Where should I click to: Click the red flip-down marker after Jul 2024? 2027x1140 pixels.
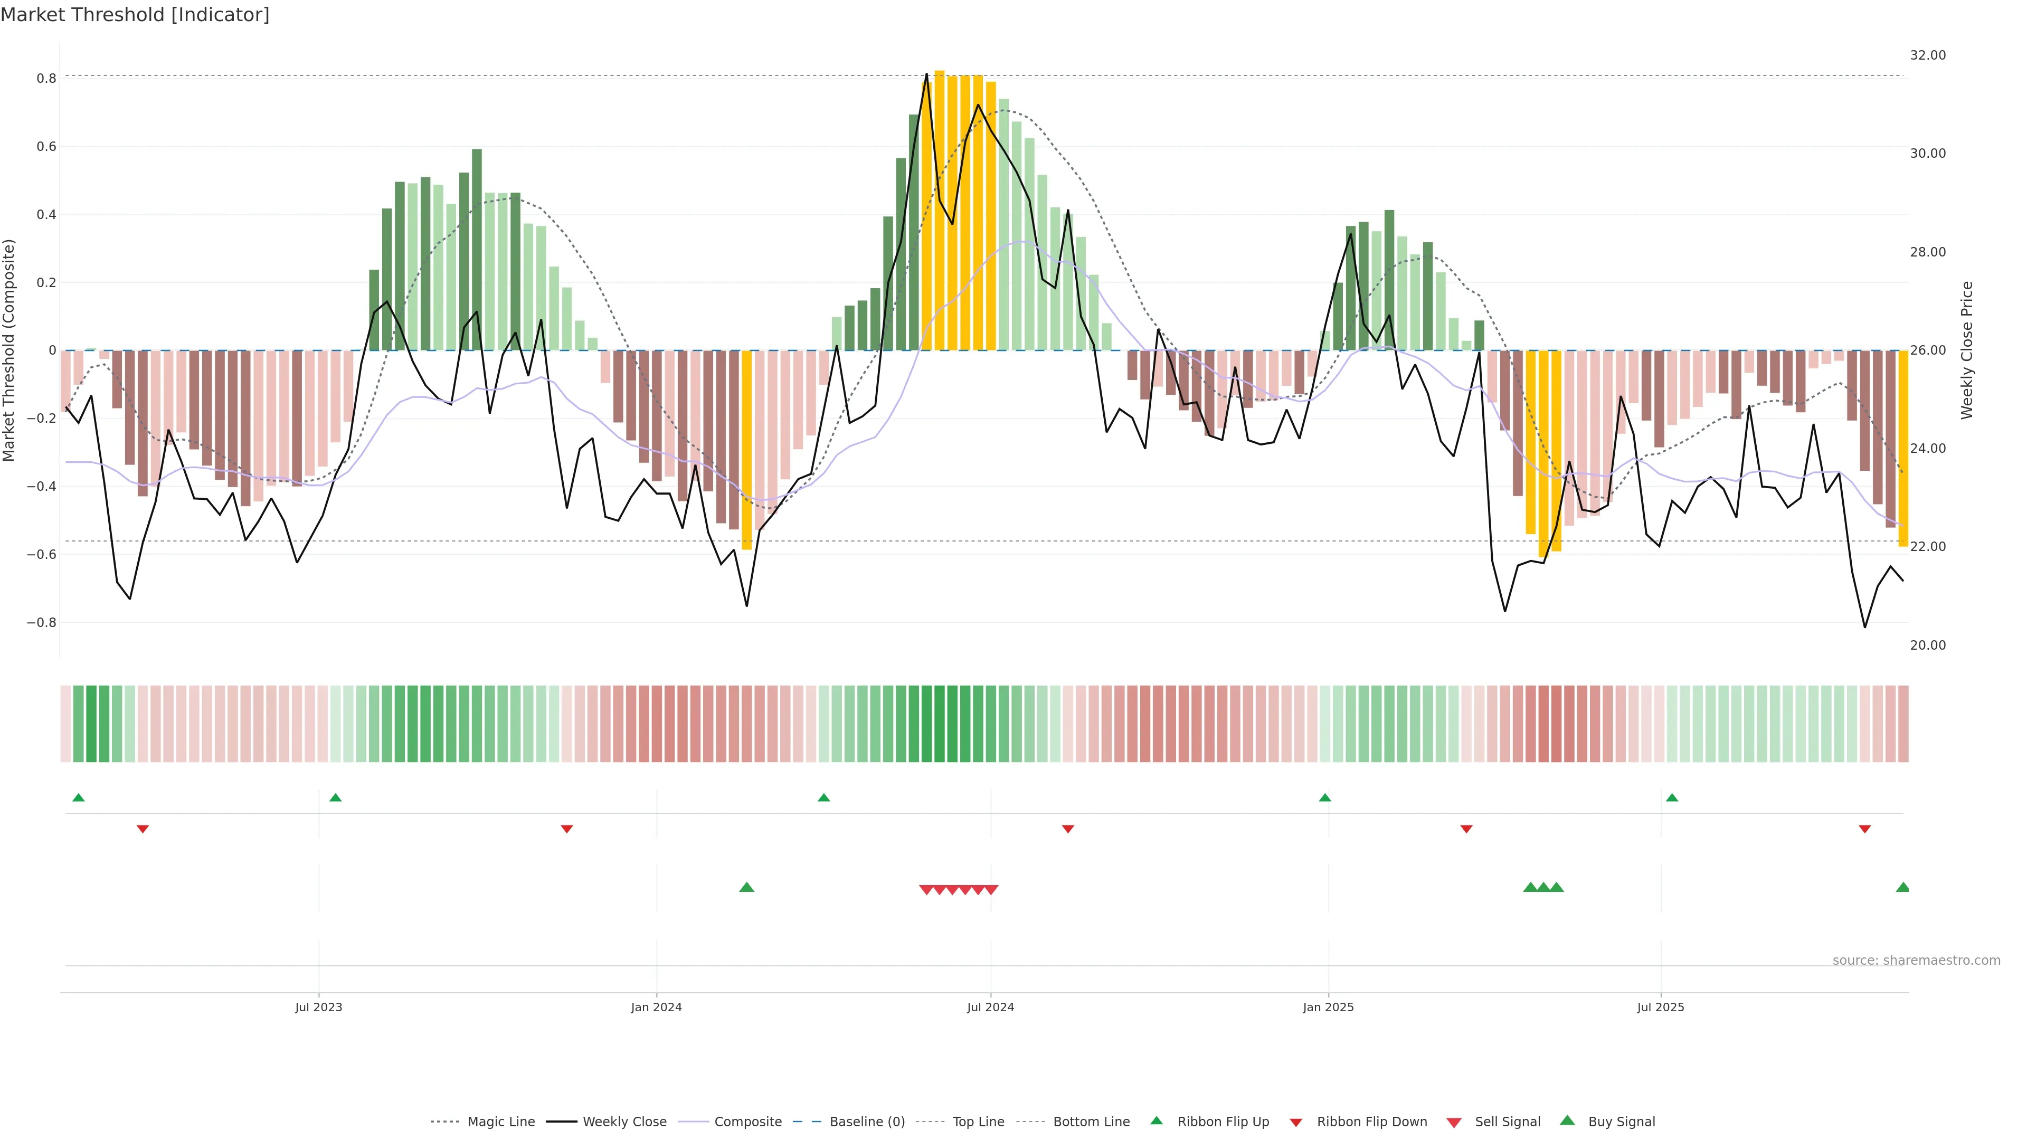(x=1068, y=829)
